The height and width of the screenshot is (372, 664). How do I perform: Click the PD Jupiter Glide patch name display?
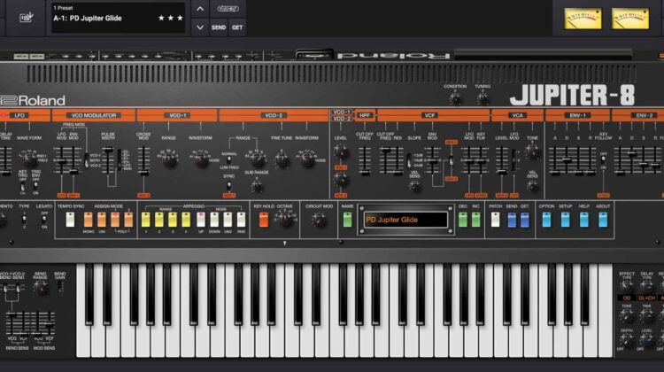(405, 220)
